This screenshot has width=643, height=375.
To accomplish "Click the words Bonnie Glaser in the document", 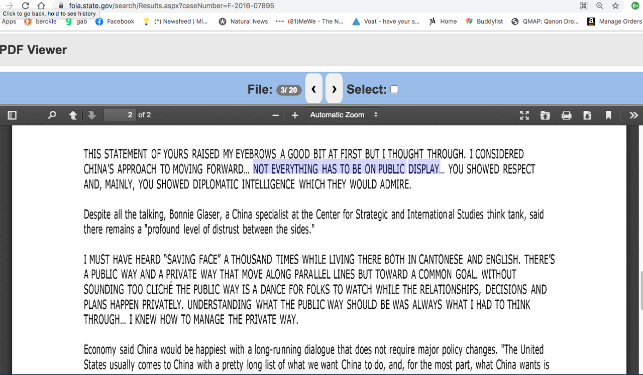I will pos(195,215).
